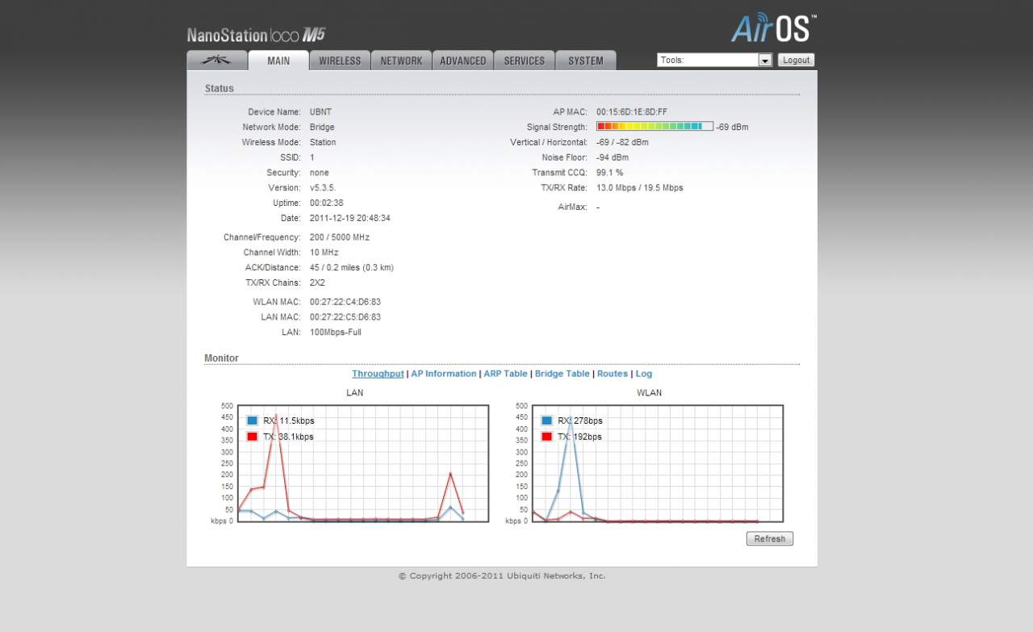
Task: Click the Signal Strength color bar
Action: (655, 127)
